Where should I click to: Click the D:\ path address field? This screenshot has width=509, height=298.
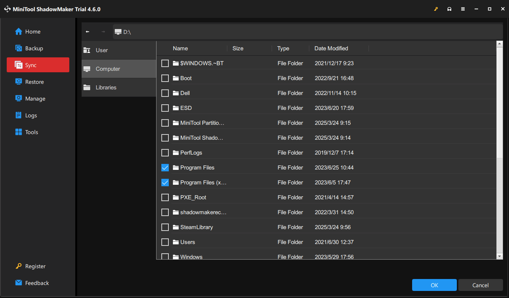point(308,32)
